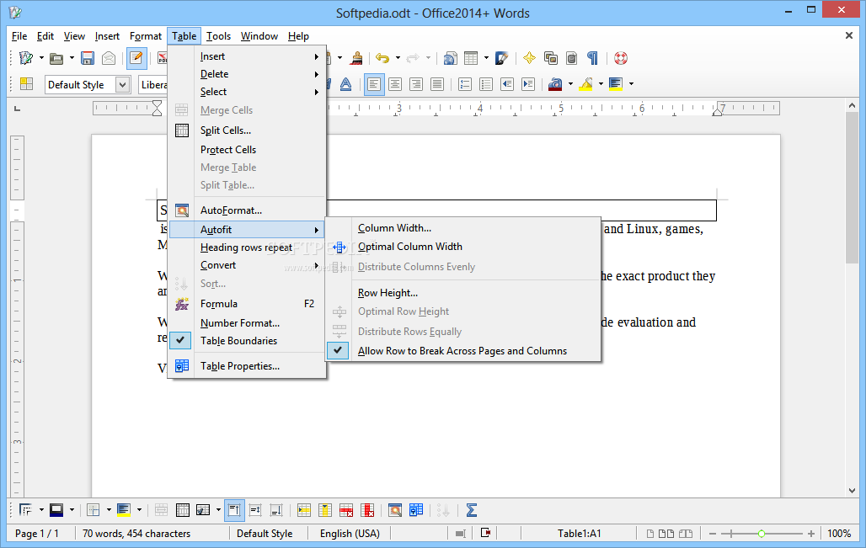Click the 100% zoom level in the status bar
Image resolution: width=866 pixels, height=548 pixels.
coord(839,534)
